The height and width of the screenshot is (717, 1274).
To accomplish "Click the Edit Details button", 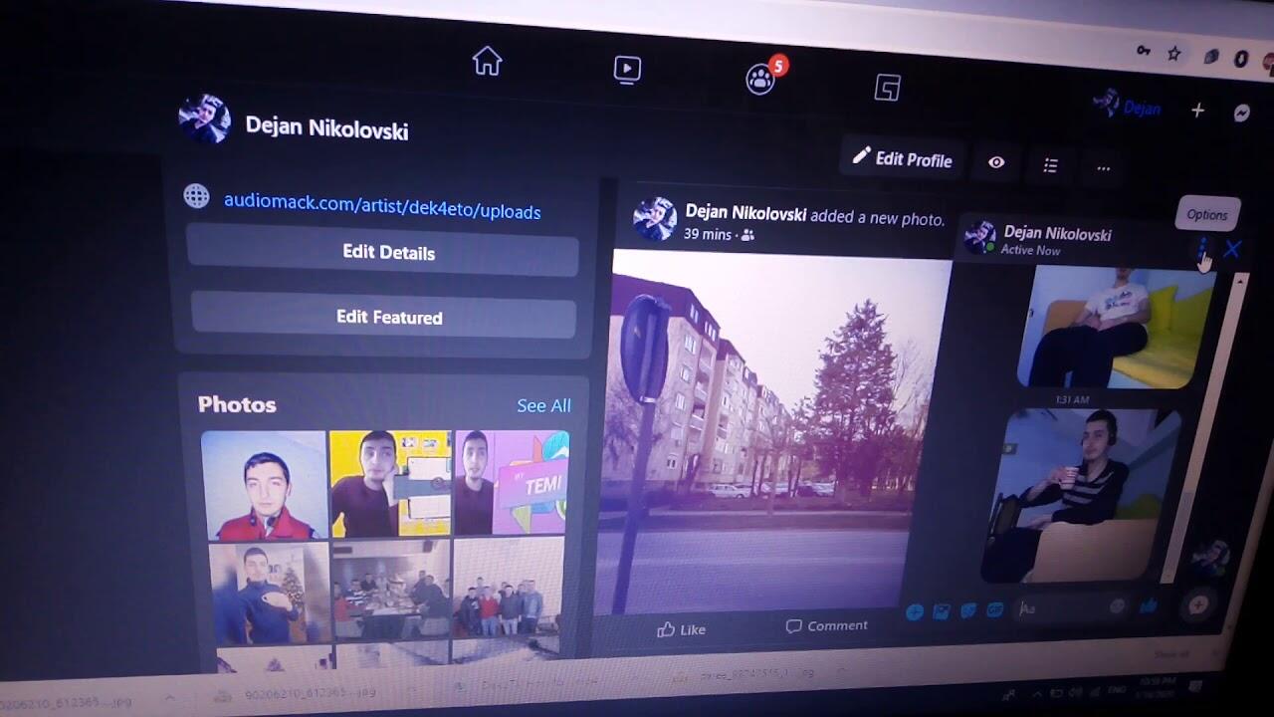I will pos(388,252).
